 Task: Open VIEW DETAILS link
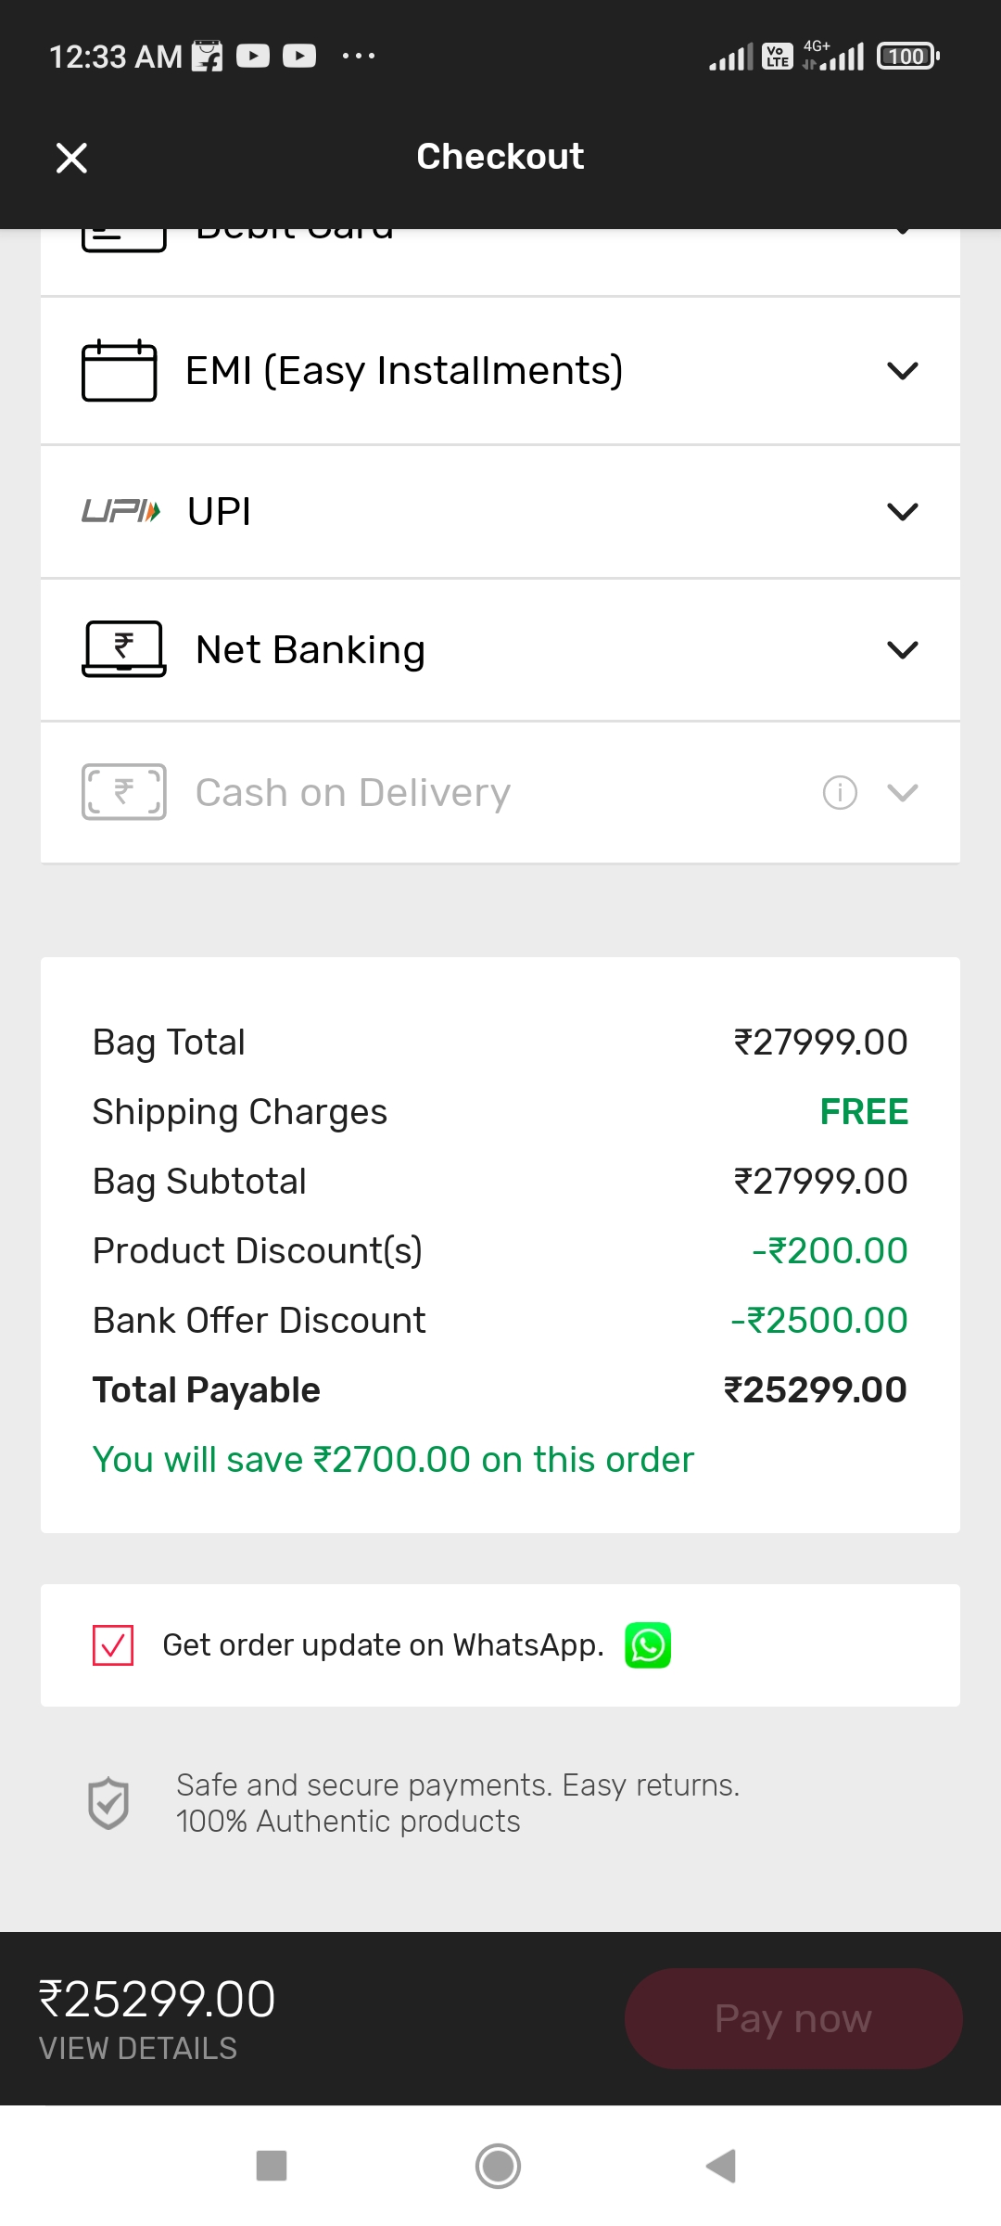pyautogui.click(x=138, y=2048)
